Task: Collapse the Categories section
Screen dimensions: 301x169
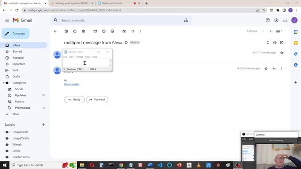Action: 4,83
